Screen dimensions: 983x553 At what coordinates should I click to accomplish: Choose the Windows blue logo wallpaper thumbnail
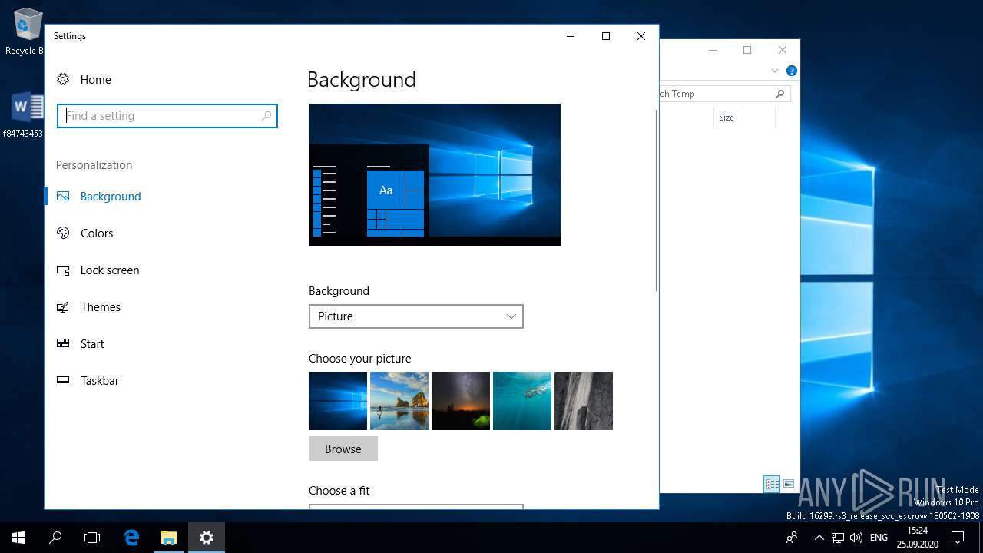tap(338, 401)
